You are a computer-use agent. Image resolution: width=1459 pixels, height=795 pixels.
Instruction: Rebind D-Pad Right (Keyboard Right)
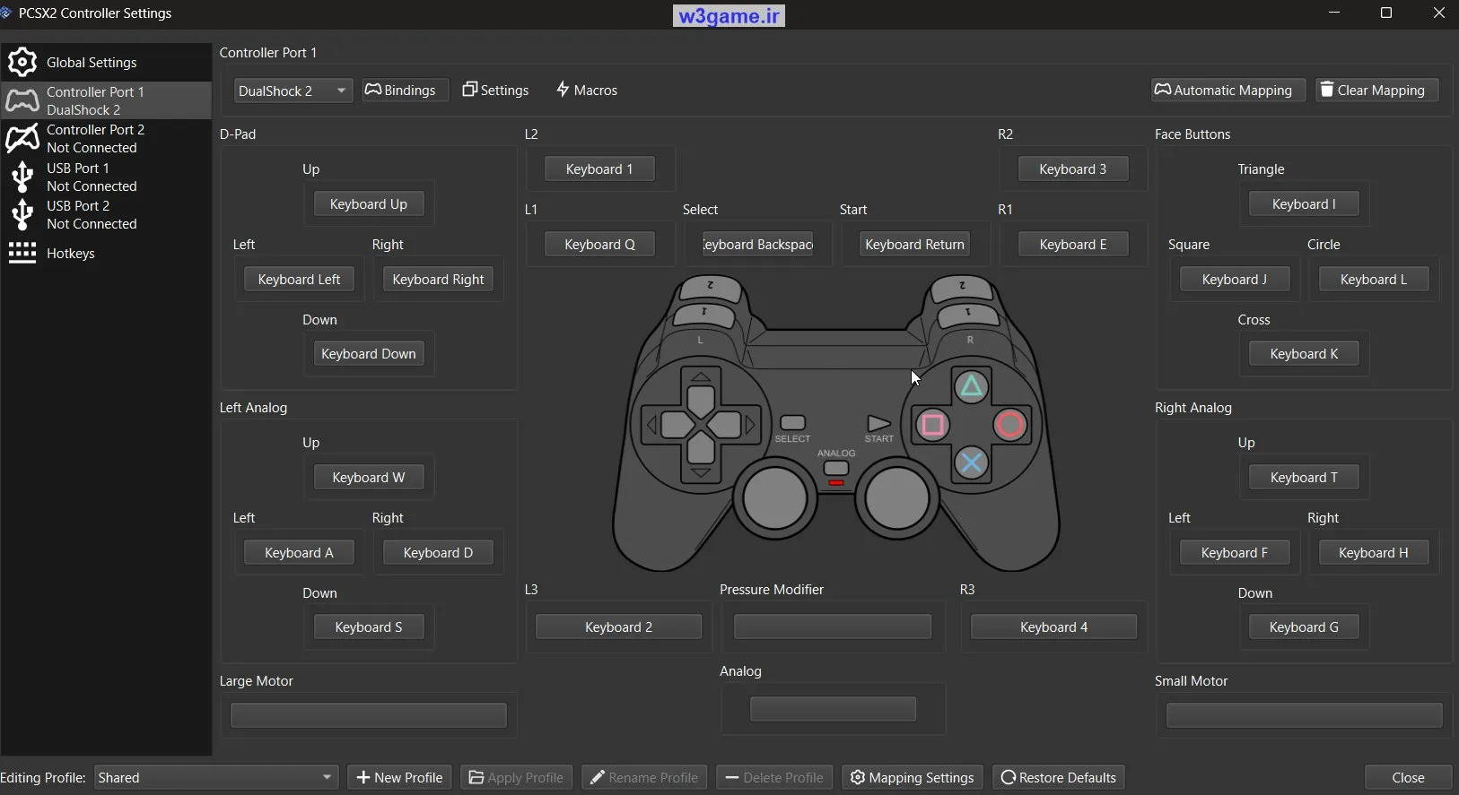tap(438, 279)
